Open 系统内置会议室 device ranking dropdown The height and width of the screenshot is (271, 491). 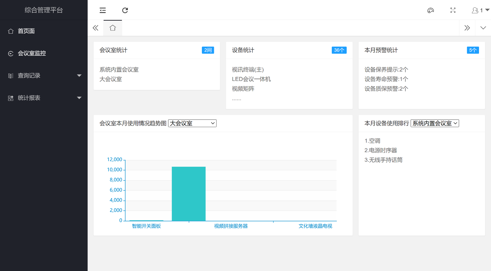tap(435, 124)
